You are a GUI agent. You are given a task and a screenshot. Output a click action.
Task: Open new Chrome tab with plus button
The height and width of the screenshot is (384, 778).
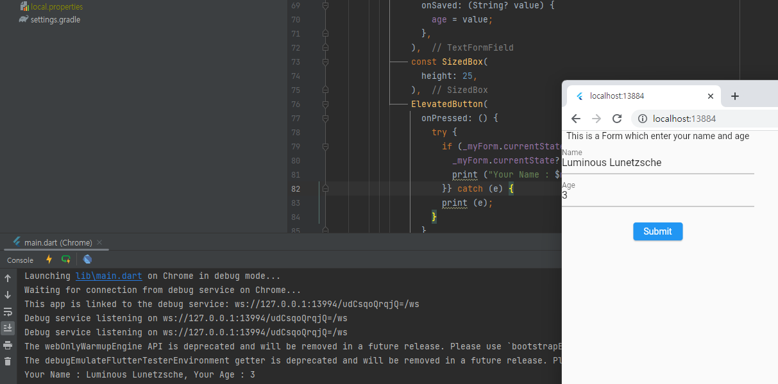tap(735, 96)
